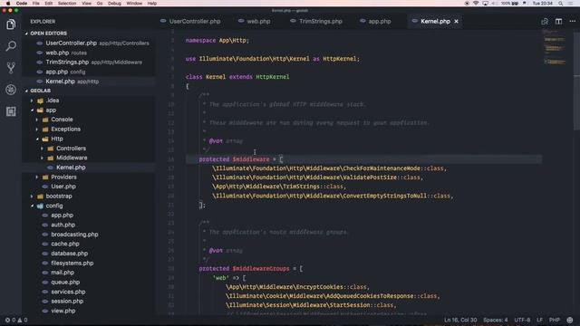Screen dimensions: 580x326
Task: Click the Wi-Fi icon in menu bar
Action: click(476, 4)
